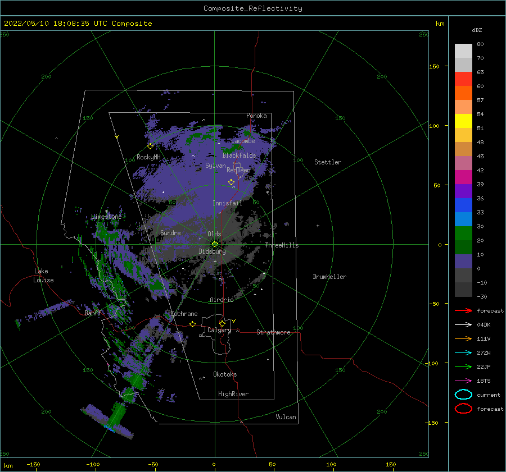Click the ThreeHills city label
The width and height of the screenshot is (506, 472).
coord(282,245)
